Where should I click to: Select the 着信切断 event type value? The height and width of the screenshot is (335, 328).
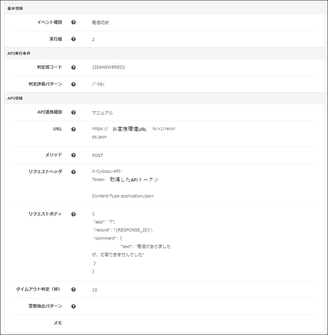[100, 22]
